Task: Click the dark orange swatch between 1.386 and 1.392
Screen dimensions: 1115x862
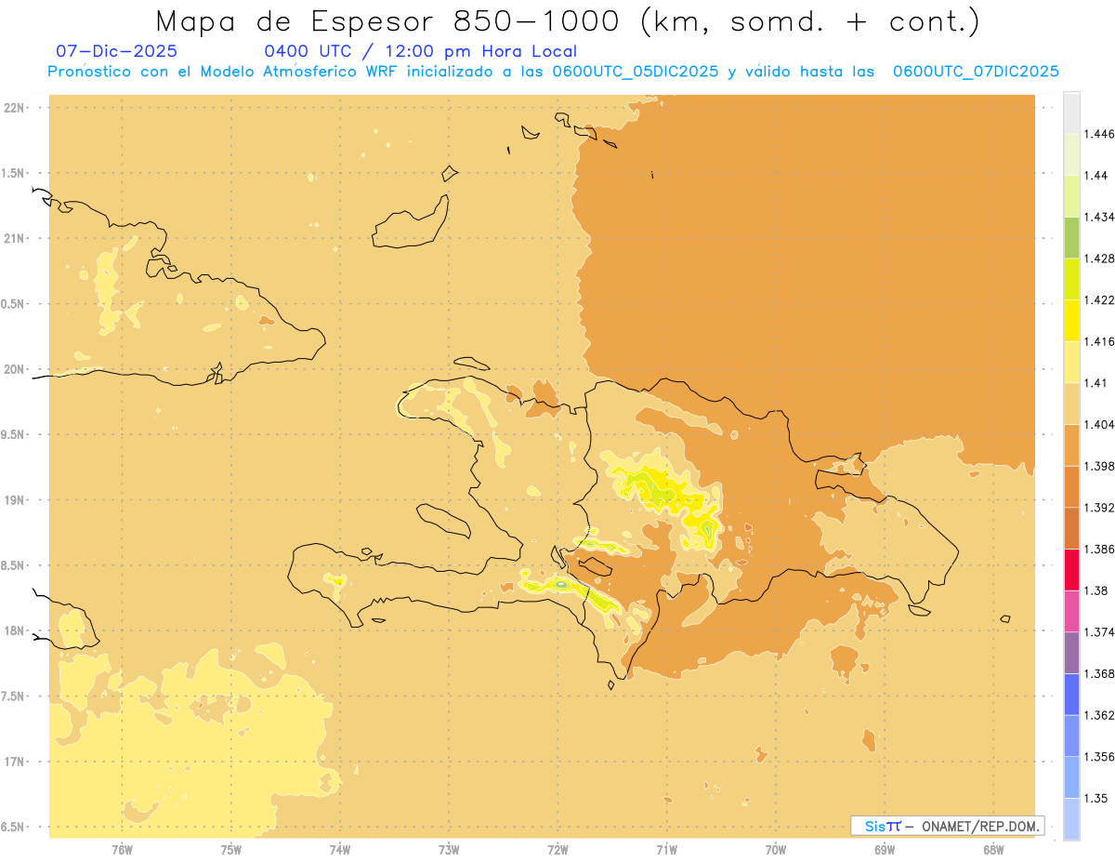Action: coord(1071,528)
